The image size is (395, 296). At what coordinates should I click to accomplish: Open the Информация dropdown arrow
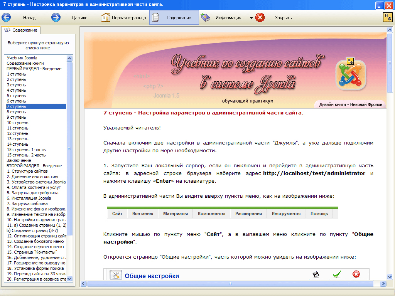[x=251, y=18]
